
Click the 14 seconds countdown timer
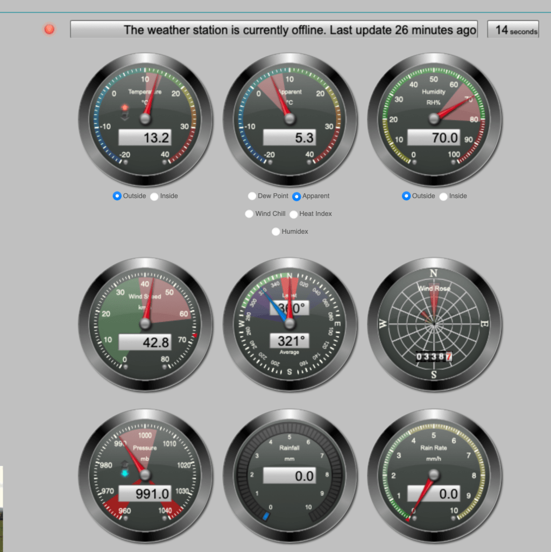(x=513, y=30)
